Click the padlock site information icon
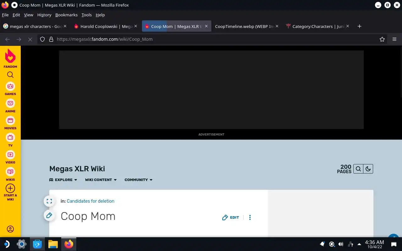 coord(51,39)
